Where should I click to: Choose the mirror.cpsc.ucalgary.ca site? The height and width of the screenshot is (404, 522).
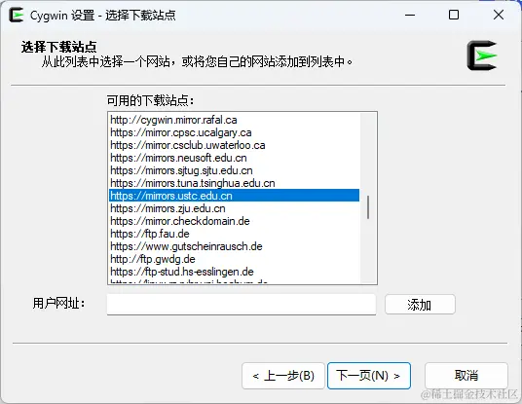(234, 132)
